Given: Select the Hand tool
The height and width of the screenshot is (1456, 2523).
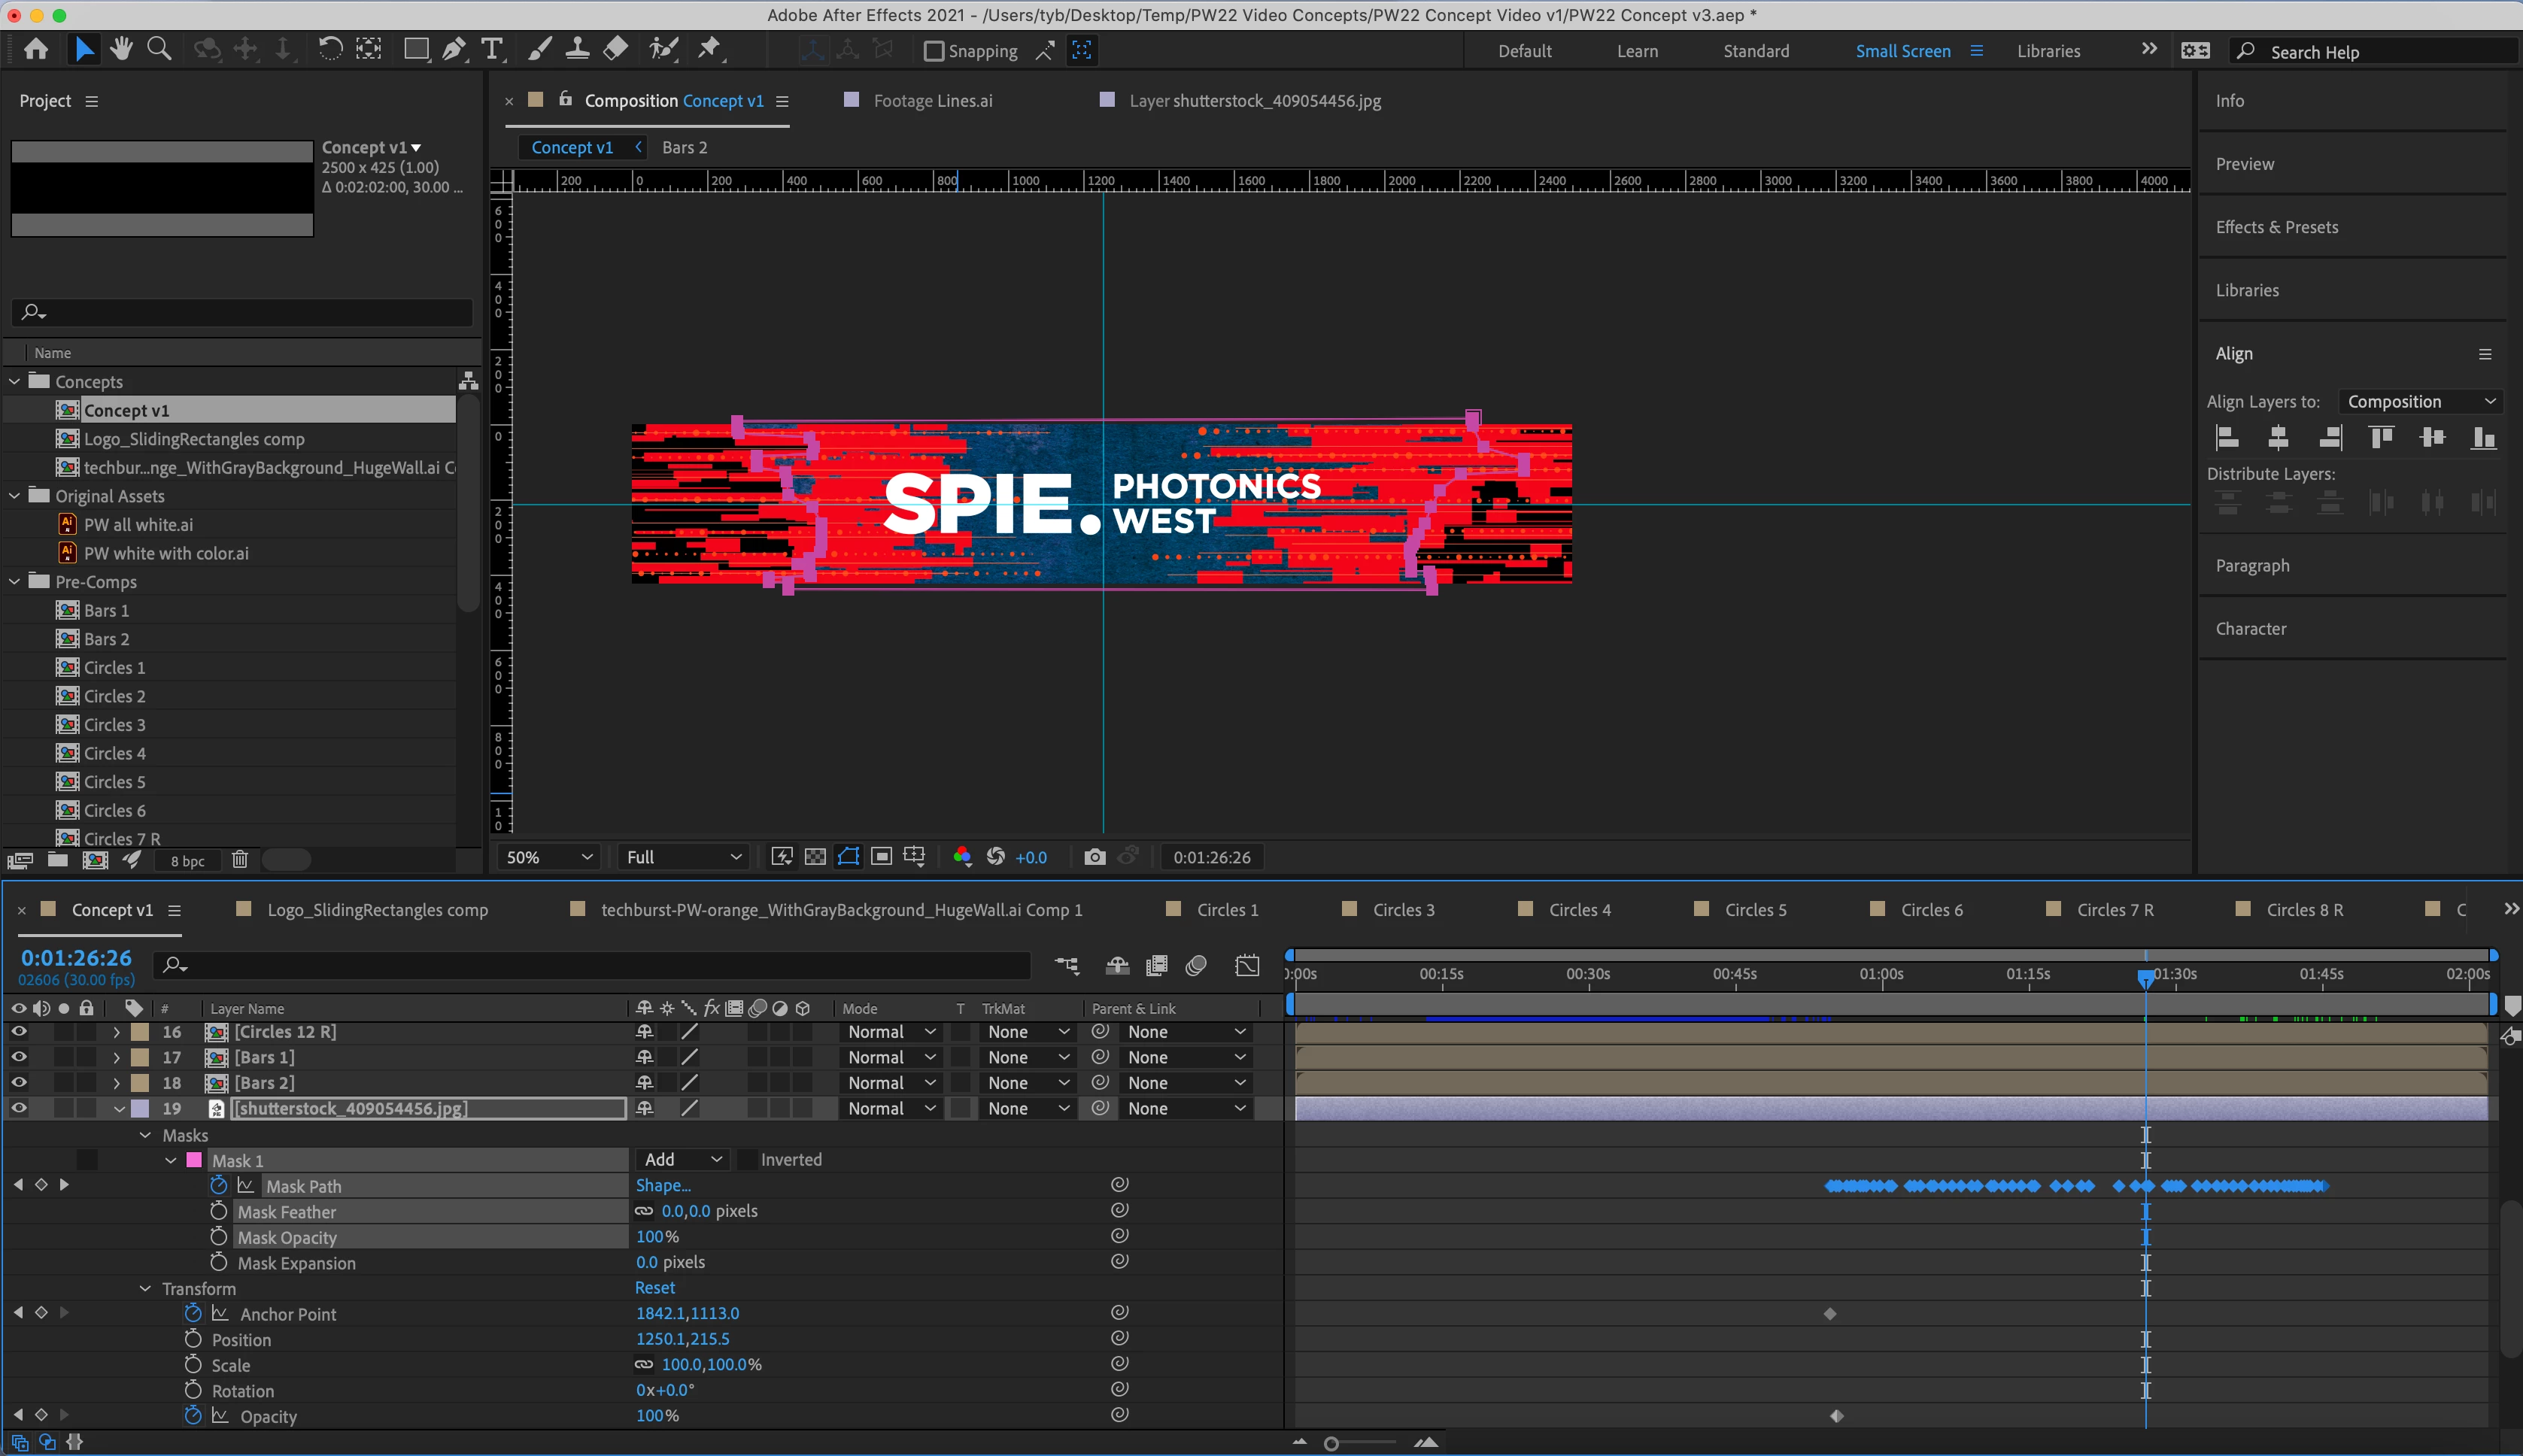Looking at the screenshot, I should tap(121, 49).
